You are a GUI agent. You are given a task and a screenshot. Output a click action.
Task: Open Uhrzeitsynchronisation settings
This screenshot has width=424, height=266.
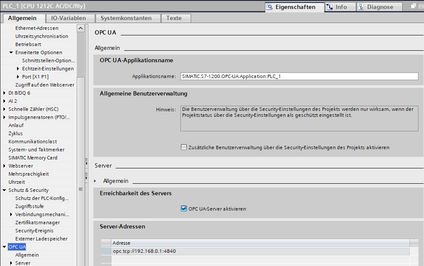click(x=42, y=36)
